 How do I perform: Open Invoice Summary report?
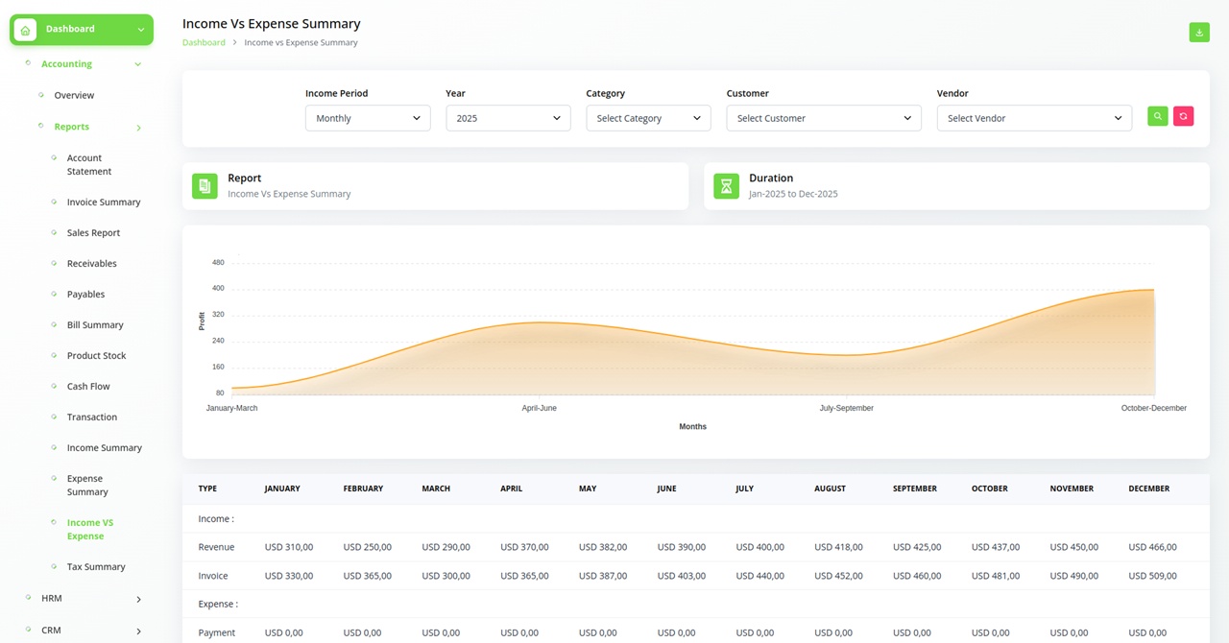[104, 202]
